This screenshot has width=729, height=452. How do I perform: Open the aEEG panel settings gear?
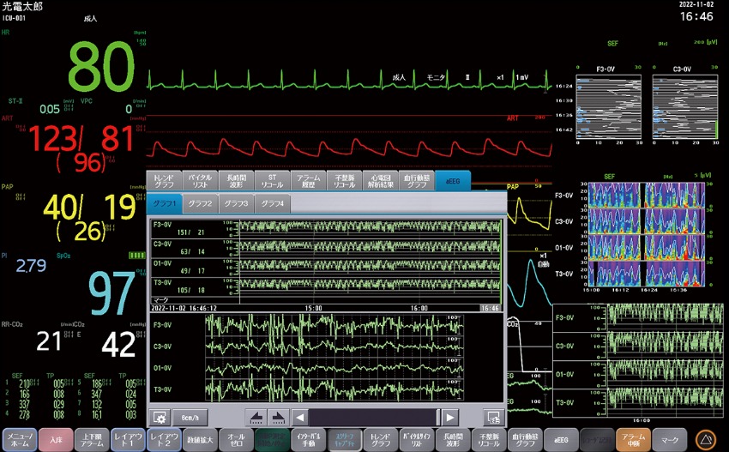coord(160,418)
